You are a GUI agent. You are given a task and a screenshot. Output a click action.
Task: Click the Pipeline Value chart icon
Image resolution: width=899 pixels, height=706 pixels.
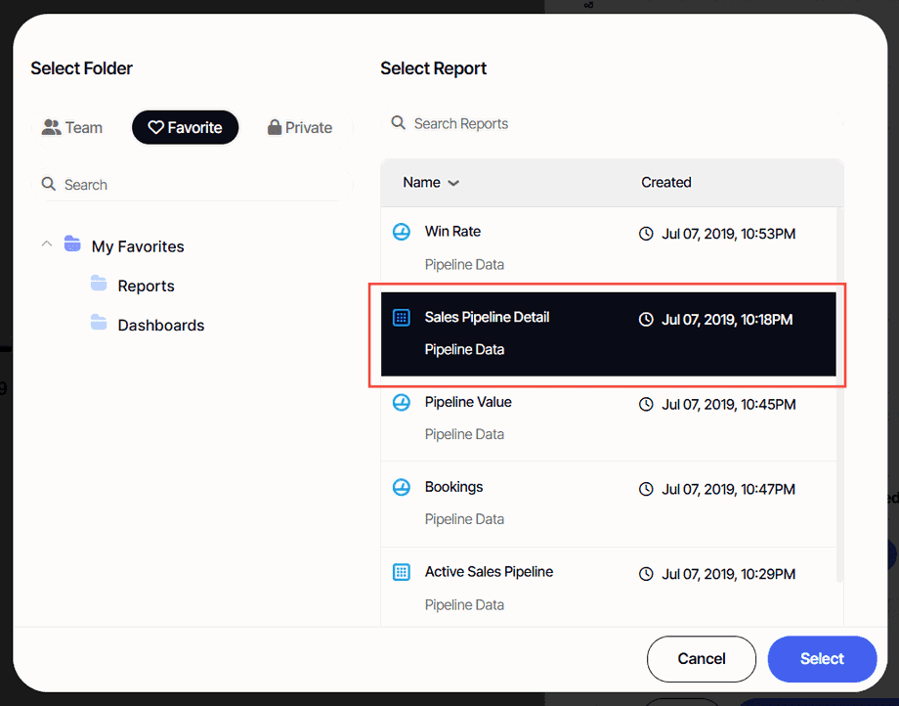point(401,403)
